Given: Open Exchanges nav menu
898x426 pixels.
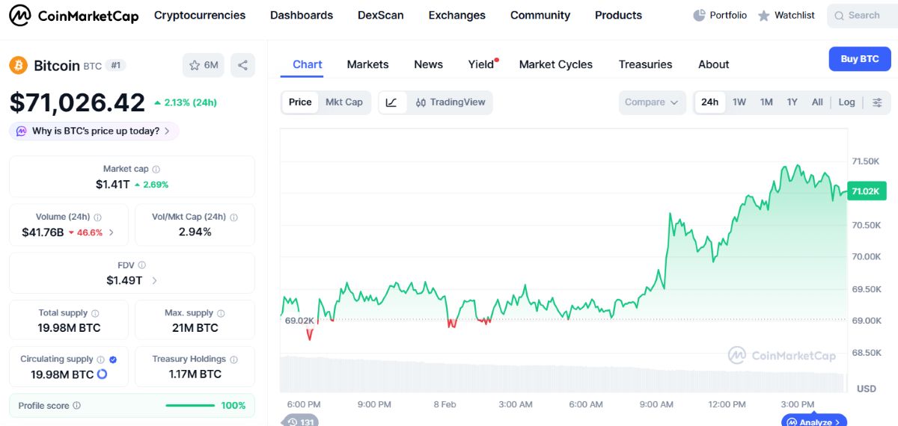Looking at the screenshot, I should (x=456, y=15).
